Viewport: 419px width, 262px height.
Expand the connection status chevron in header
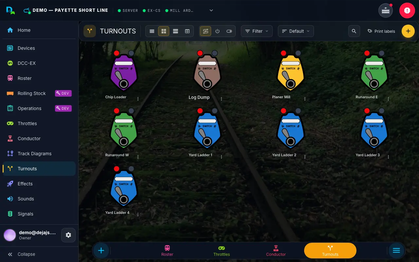[211, 10]
